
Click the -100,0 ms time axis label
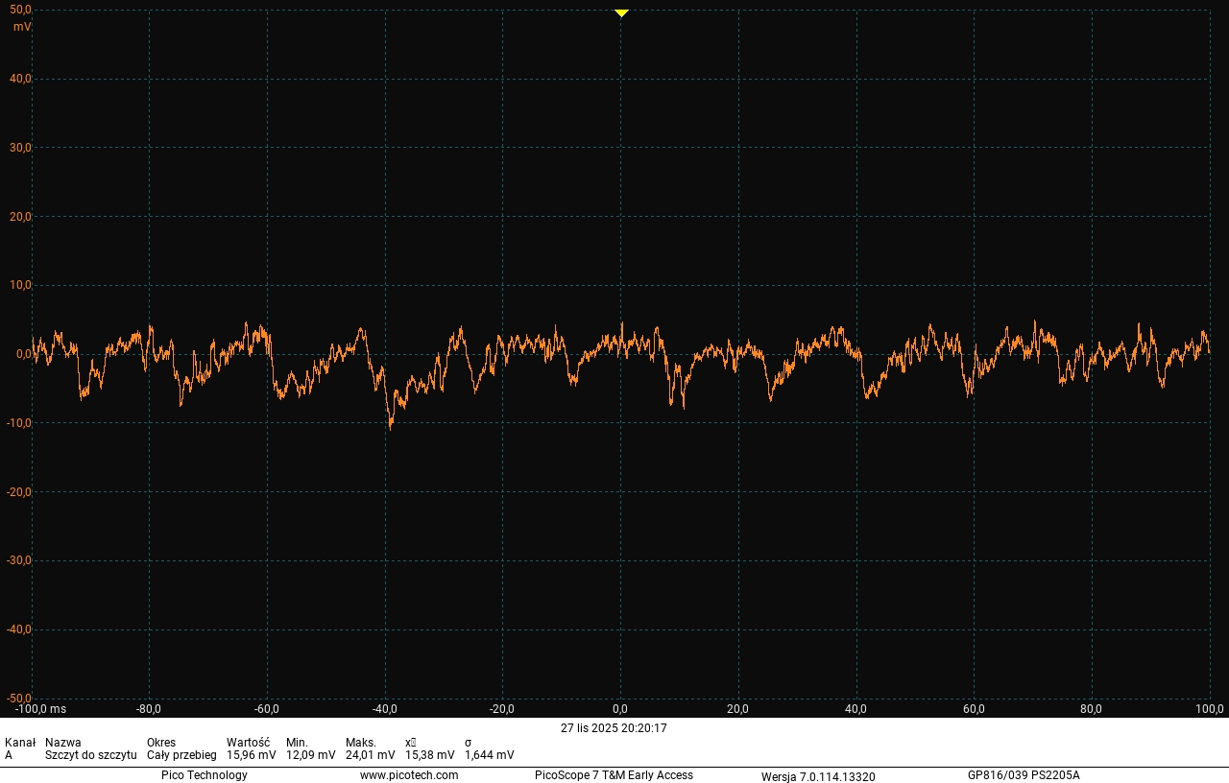pyautogui.click(x=40, y=709)
